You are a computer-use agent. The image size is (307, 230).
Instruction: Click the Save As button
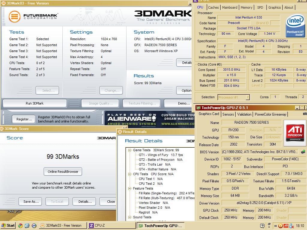[x=31, y=202]
